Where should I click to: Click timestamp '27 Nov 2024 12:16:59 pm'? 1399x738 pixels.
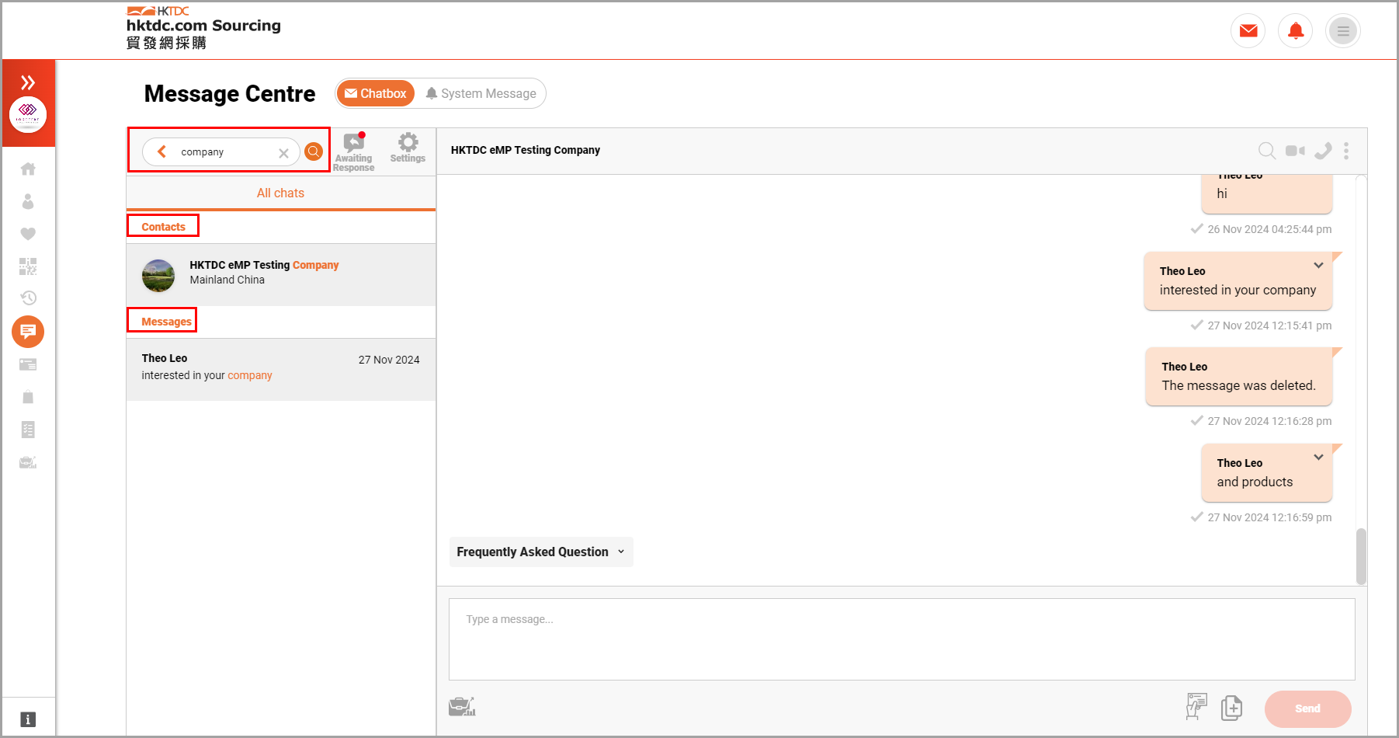(x=1269, y=517)
